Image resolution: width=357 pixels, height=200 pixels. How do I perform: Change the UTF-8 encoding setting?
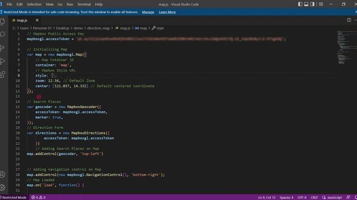coord(302,198)
